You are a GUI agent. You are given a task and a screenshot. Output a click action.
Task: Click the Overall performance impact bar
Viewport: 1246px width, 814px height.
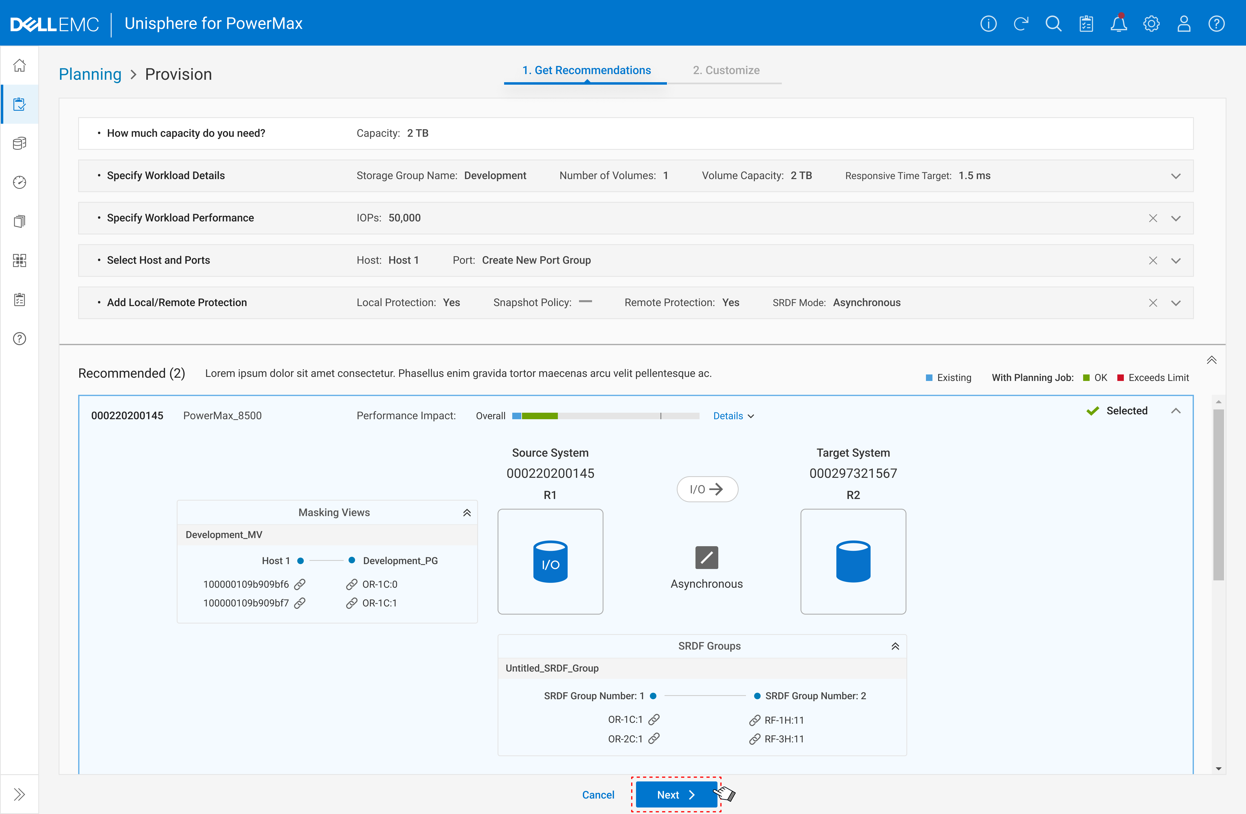pyautogui.click(x=605, y=416)
